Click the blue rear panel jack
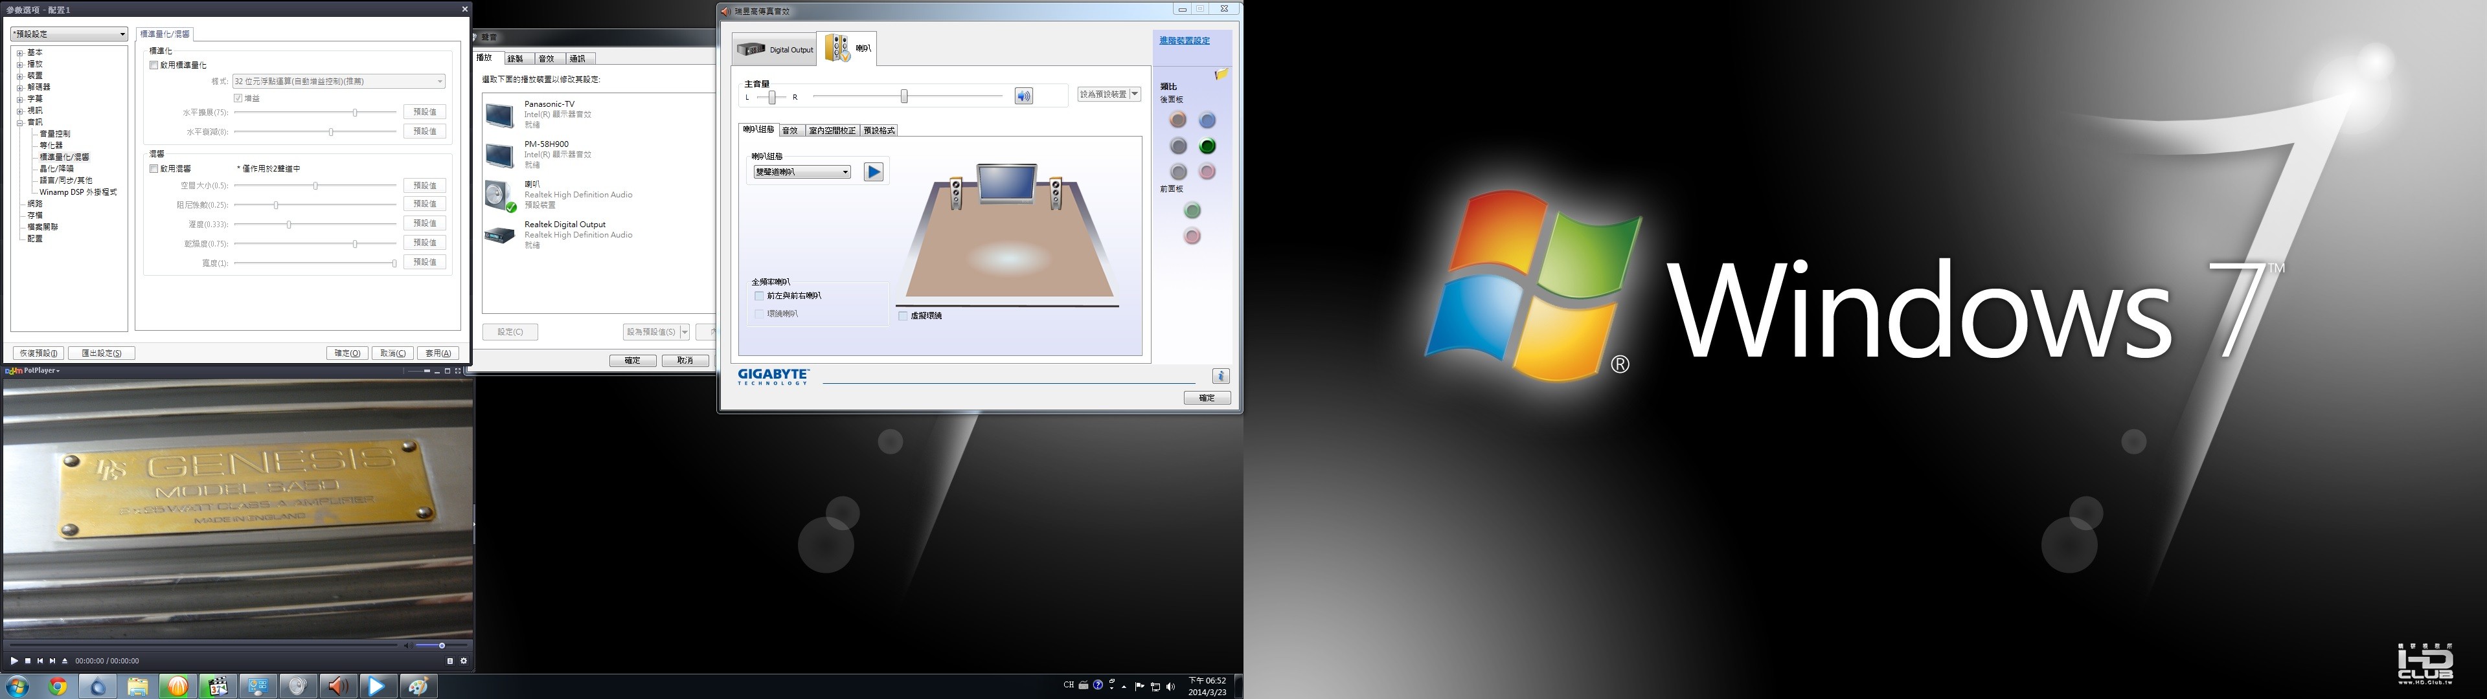This screenshot has height=699, width=2487. [x=1207, y=120]
